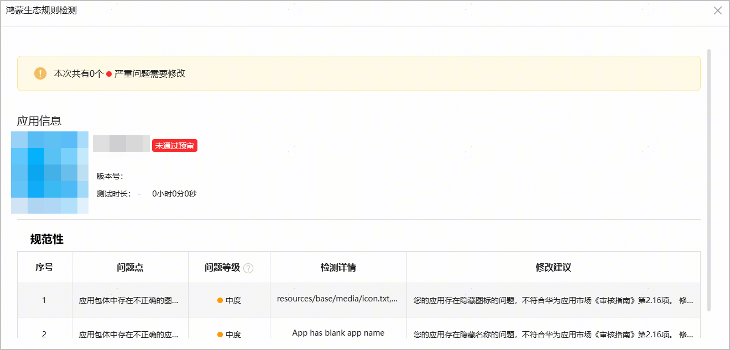Expand row 2 truncated 修改建议 text
Screen dimensions: 730x350
pos(553,334)
